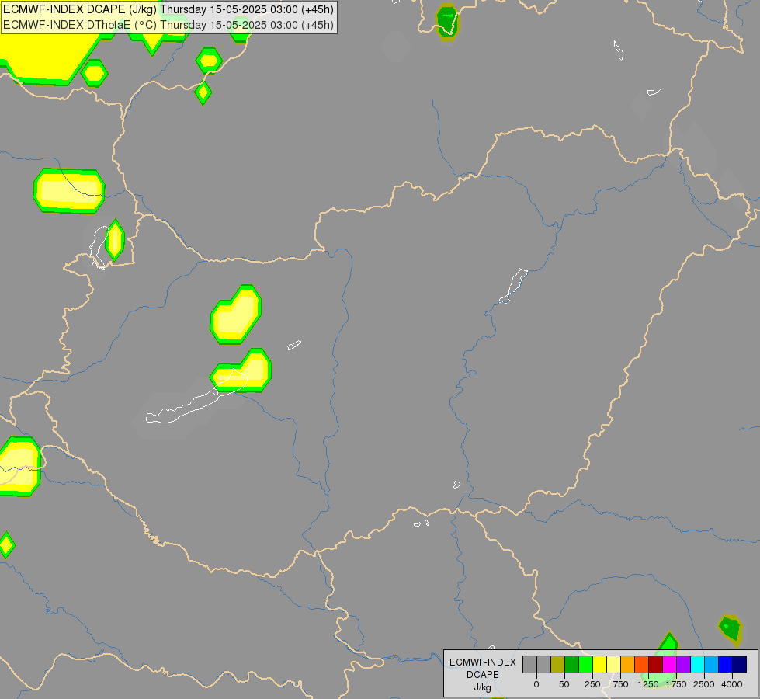Click the legend title ECMWF-INDEX
Viewport: 760px width, 699px height.
click(x=483, y=662)
